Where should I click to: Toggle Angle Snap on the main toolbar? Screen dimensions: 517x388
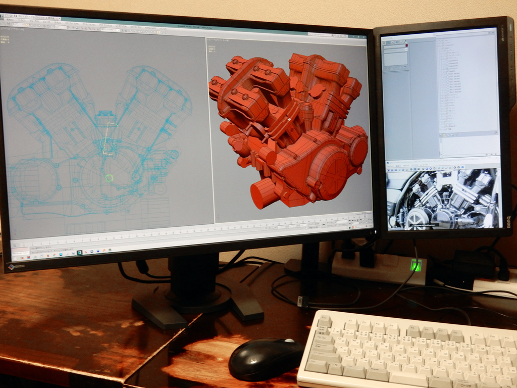click(x=86, y=29)
